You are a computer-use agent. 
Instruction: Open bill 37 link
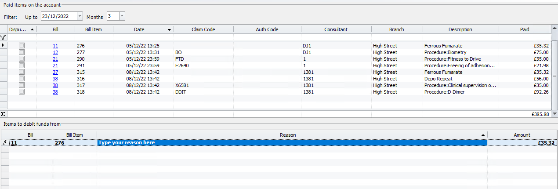[x=55, y=72]
